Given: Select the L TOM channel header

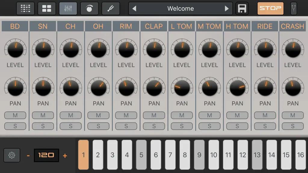Looking at the screenshot, I should pos(181,26).
